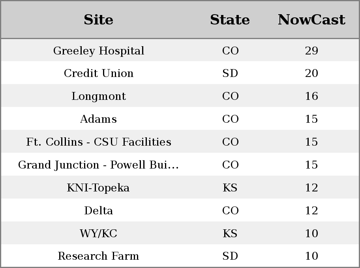Click the WY/KC site entry
Viewport: 360px width, 268px height.
pyautogui.click(x=99, y=234)
